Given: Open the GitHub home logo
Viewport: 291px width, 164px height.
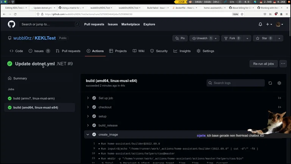Looking at the screenshot, I should (x=11, y=24).
